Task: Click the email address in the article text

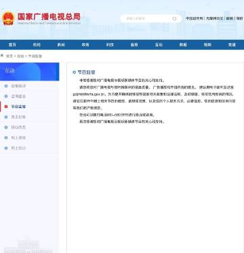Action: (89, 94)
